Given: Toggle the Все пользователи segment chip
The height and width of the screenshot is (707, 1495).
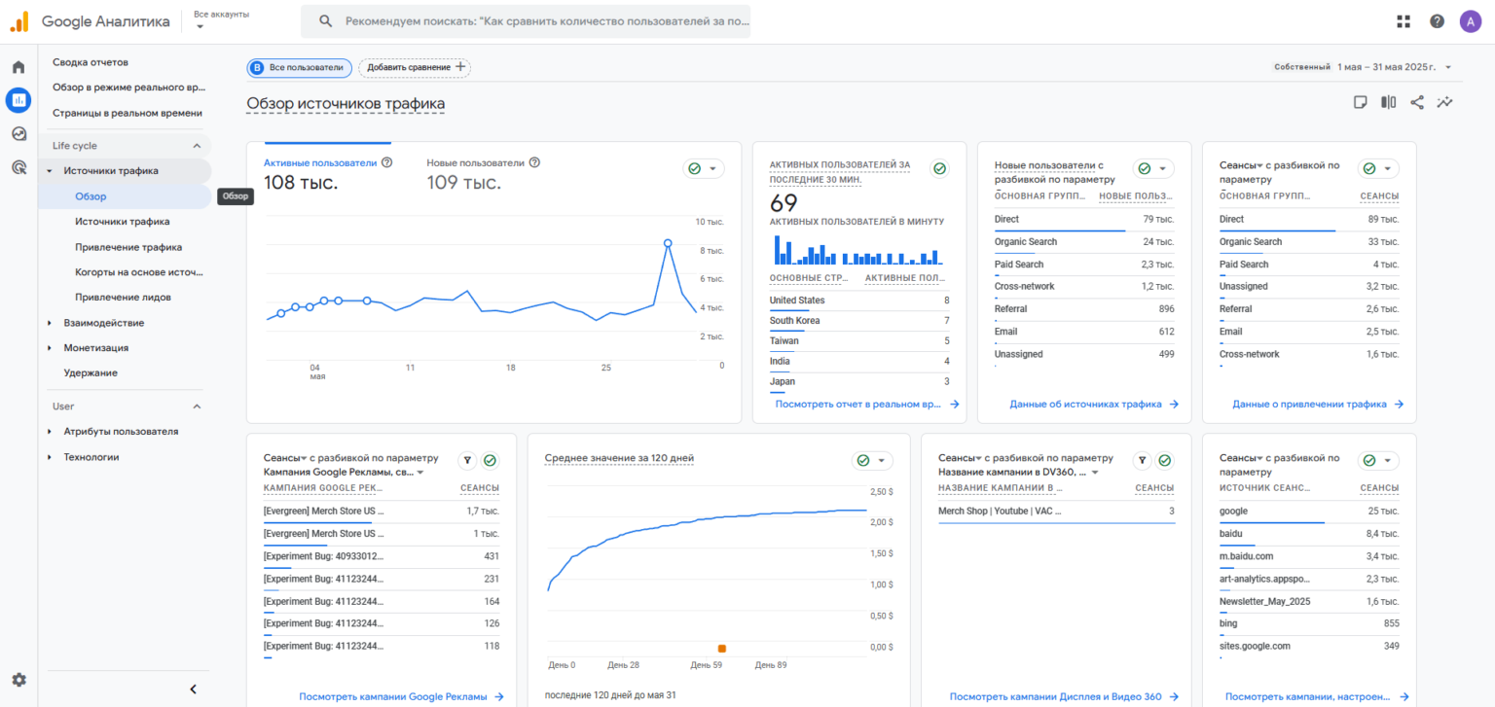Looking at the screenshot, I should (x=299, y=67).
